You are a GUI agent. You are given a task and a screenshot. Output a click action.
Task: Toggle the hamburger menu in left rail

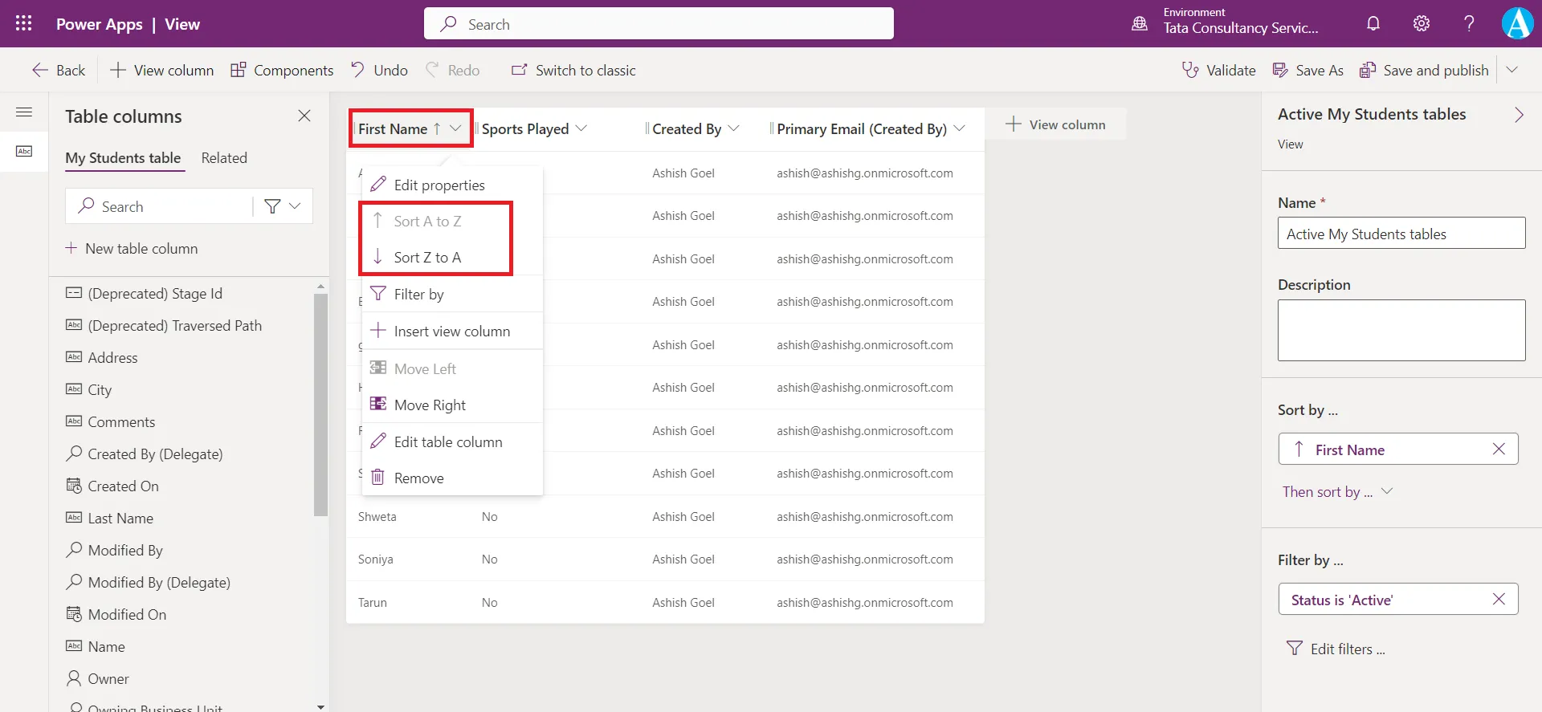click(24, 112)
